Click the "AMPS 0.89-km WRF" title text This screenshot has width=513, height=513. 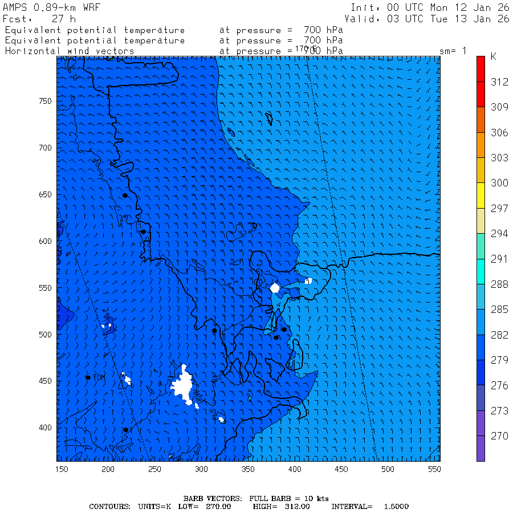51,7
